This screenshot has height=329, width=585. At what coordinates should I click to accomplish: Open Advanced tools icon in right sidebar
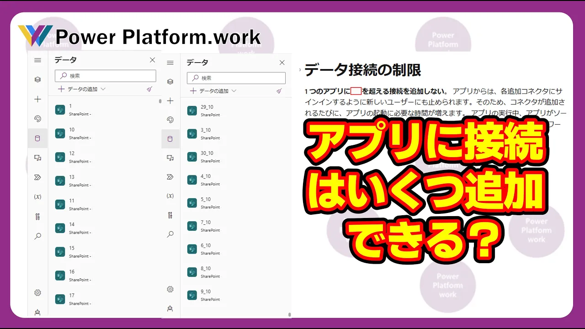pos(170,215)
